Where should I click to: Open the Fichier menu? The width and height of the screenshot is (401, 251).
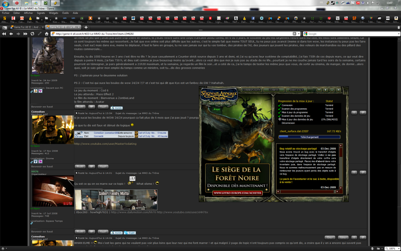pos(5,13)
